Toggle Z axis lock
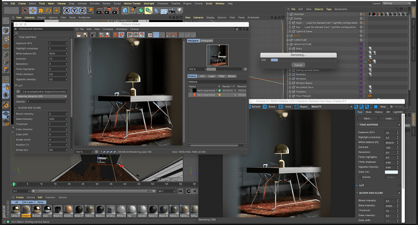This screenshot has height=225, width=418. (82, 10)
